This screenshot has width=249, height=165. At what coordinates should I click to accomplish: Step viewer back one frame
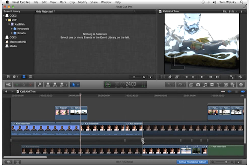(x=186, y=77)
